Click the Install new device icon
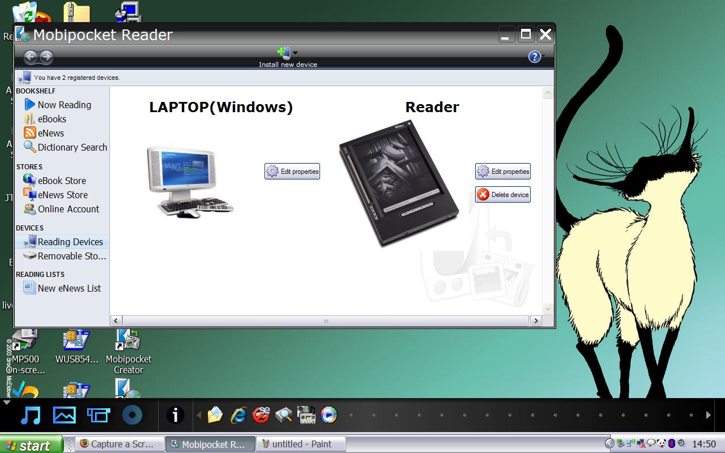Image resolution: width=725 pixels, height=453 pixels. (x=283, y=53)
